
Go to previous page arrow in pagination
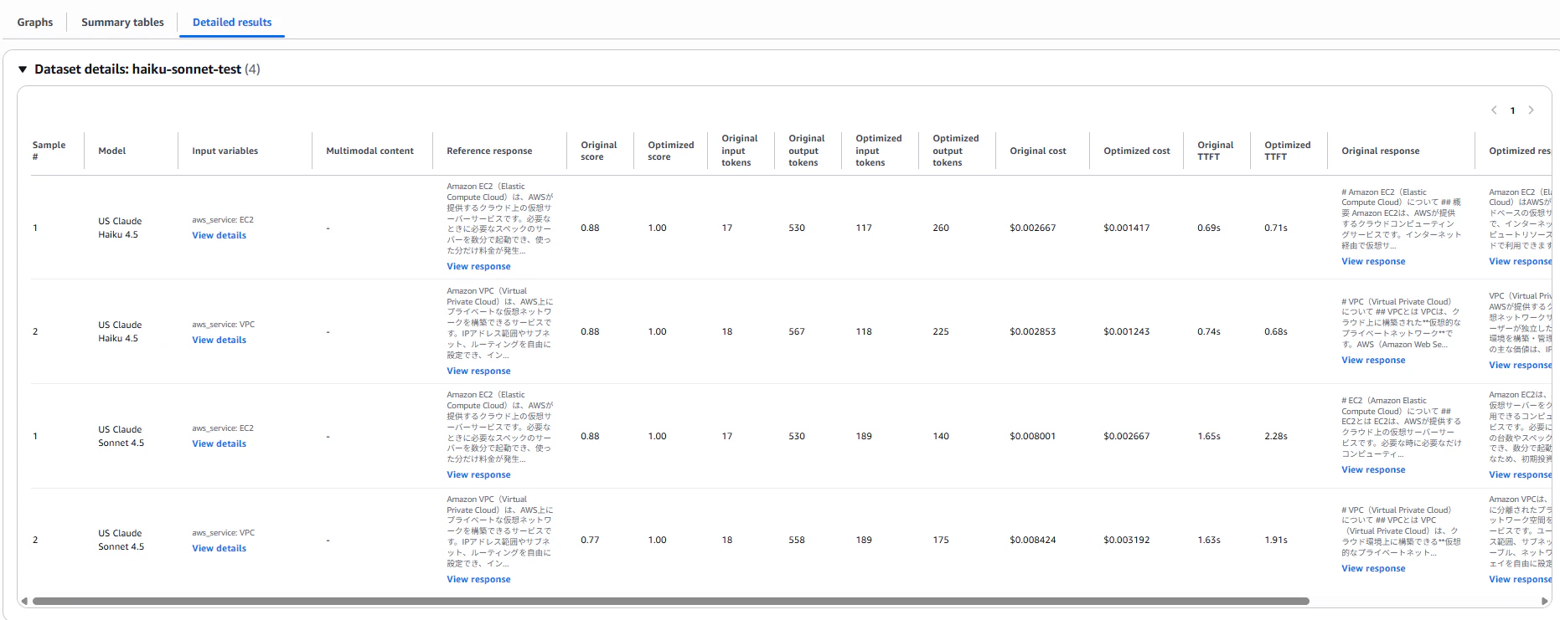(1494, 110)
